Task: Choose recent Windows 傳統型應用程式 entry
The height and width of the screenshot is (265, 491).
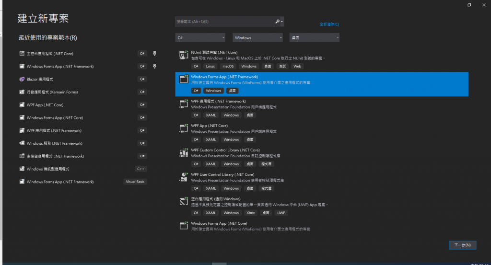Action: [x=83, y=169]
